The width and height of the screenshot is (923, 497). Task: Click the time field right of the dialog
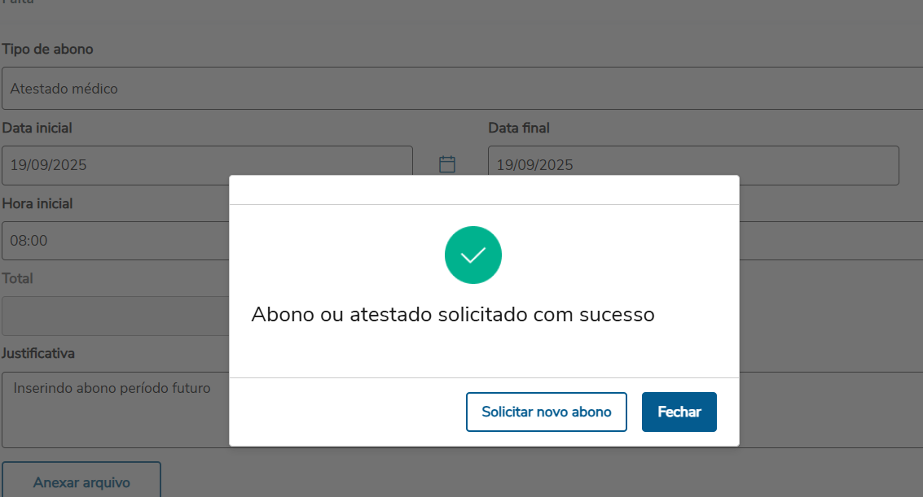pos(831,241)
